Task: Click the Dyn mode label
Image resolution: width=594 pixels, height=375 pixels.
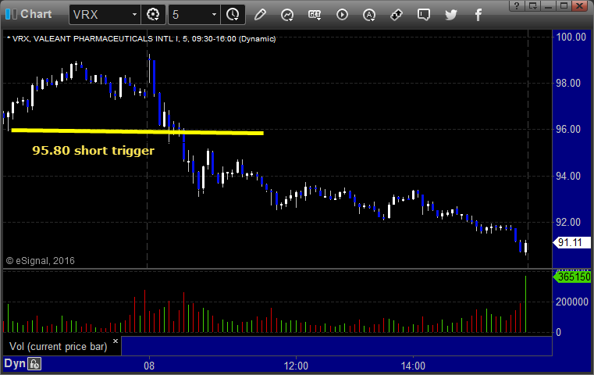Action: (15, 363)
